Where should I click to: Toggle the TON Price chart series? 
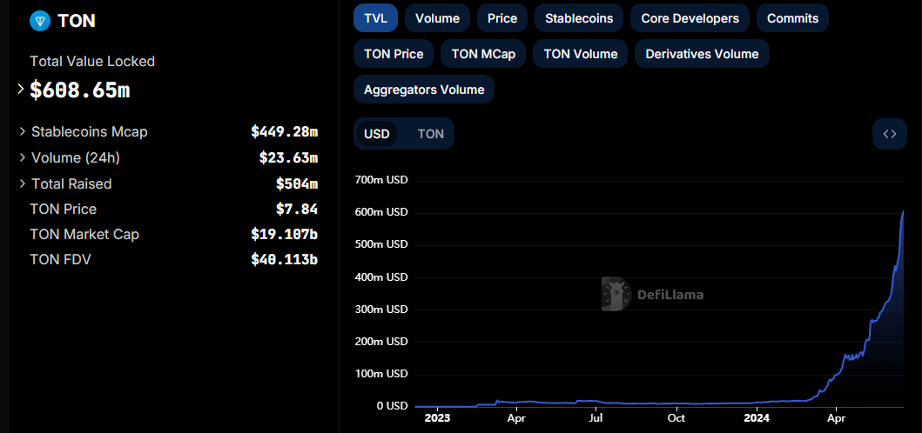(x=394, y=54)
